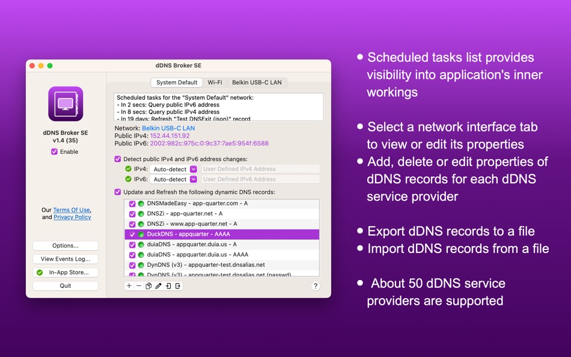571x357 pixels.
Task: Open help with question mark button
Action: pos(316,286)
